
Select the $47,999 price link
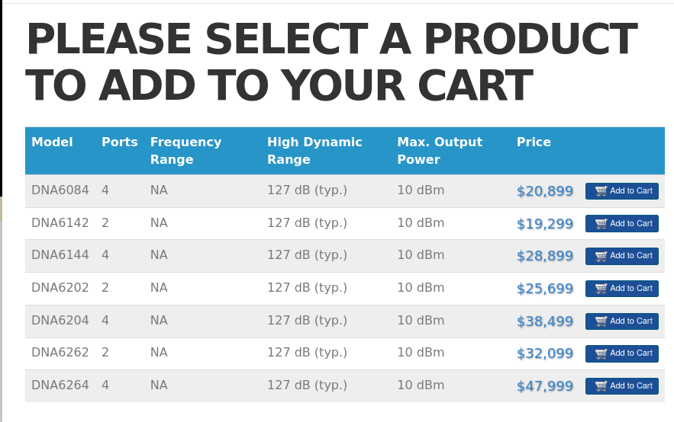tap(544, 386)
